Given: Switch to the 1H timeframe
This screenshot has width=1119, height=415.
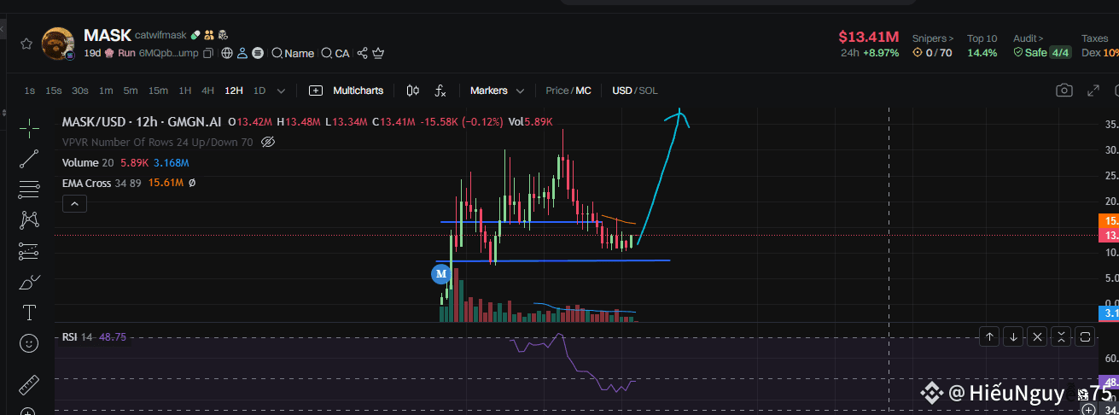Looking at the screenshot, I should pyautogui.click(x=184, y=91).
